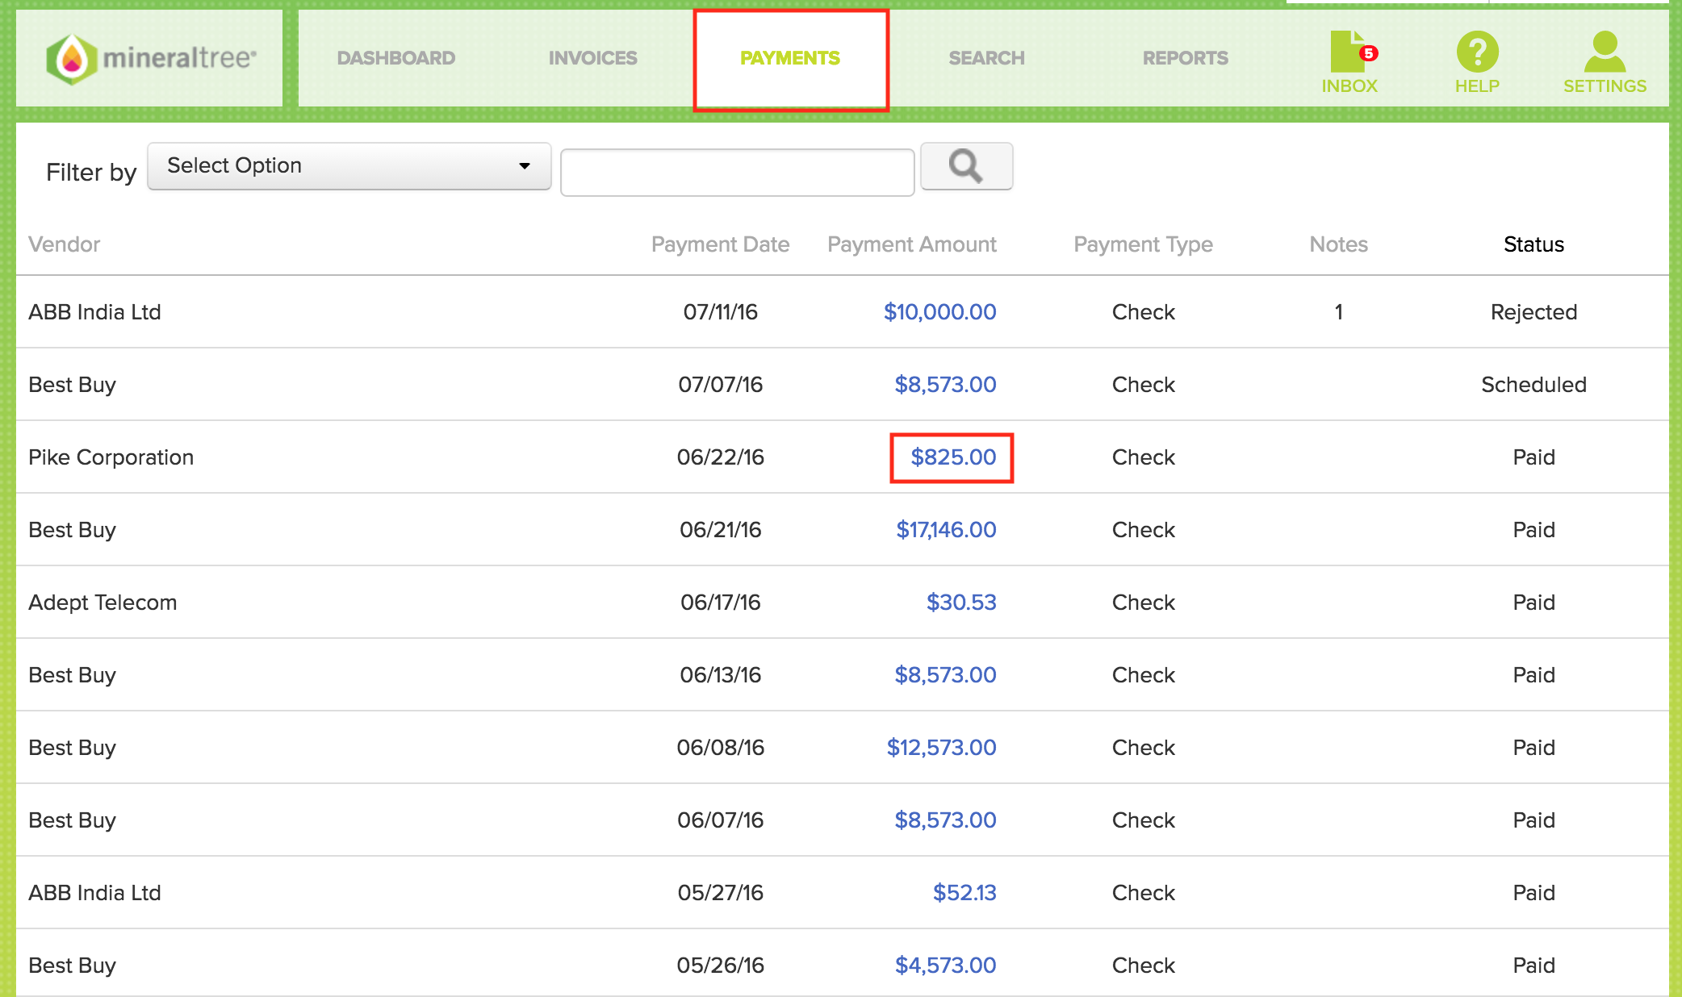The height and width of the screenshot is (997, 1682).
Task: Open the $30.53 payment link
Action: (x=962, y=603)
